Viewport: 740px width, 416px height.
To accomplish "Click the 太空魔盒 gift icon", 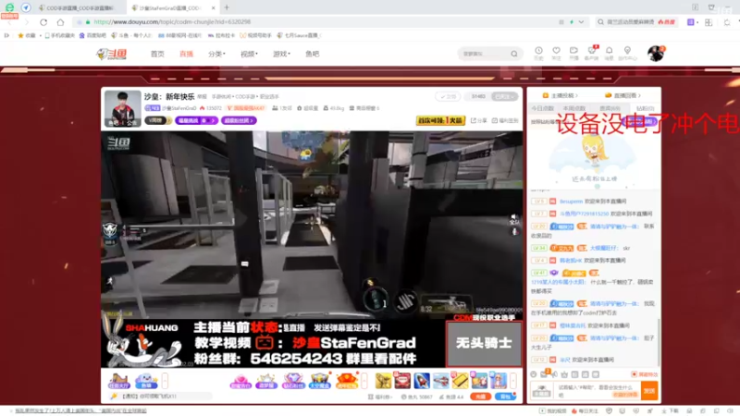I will [319, 381].
